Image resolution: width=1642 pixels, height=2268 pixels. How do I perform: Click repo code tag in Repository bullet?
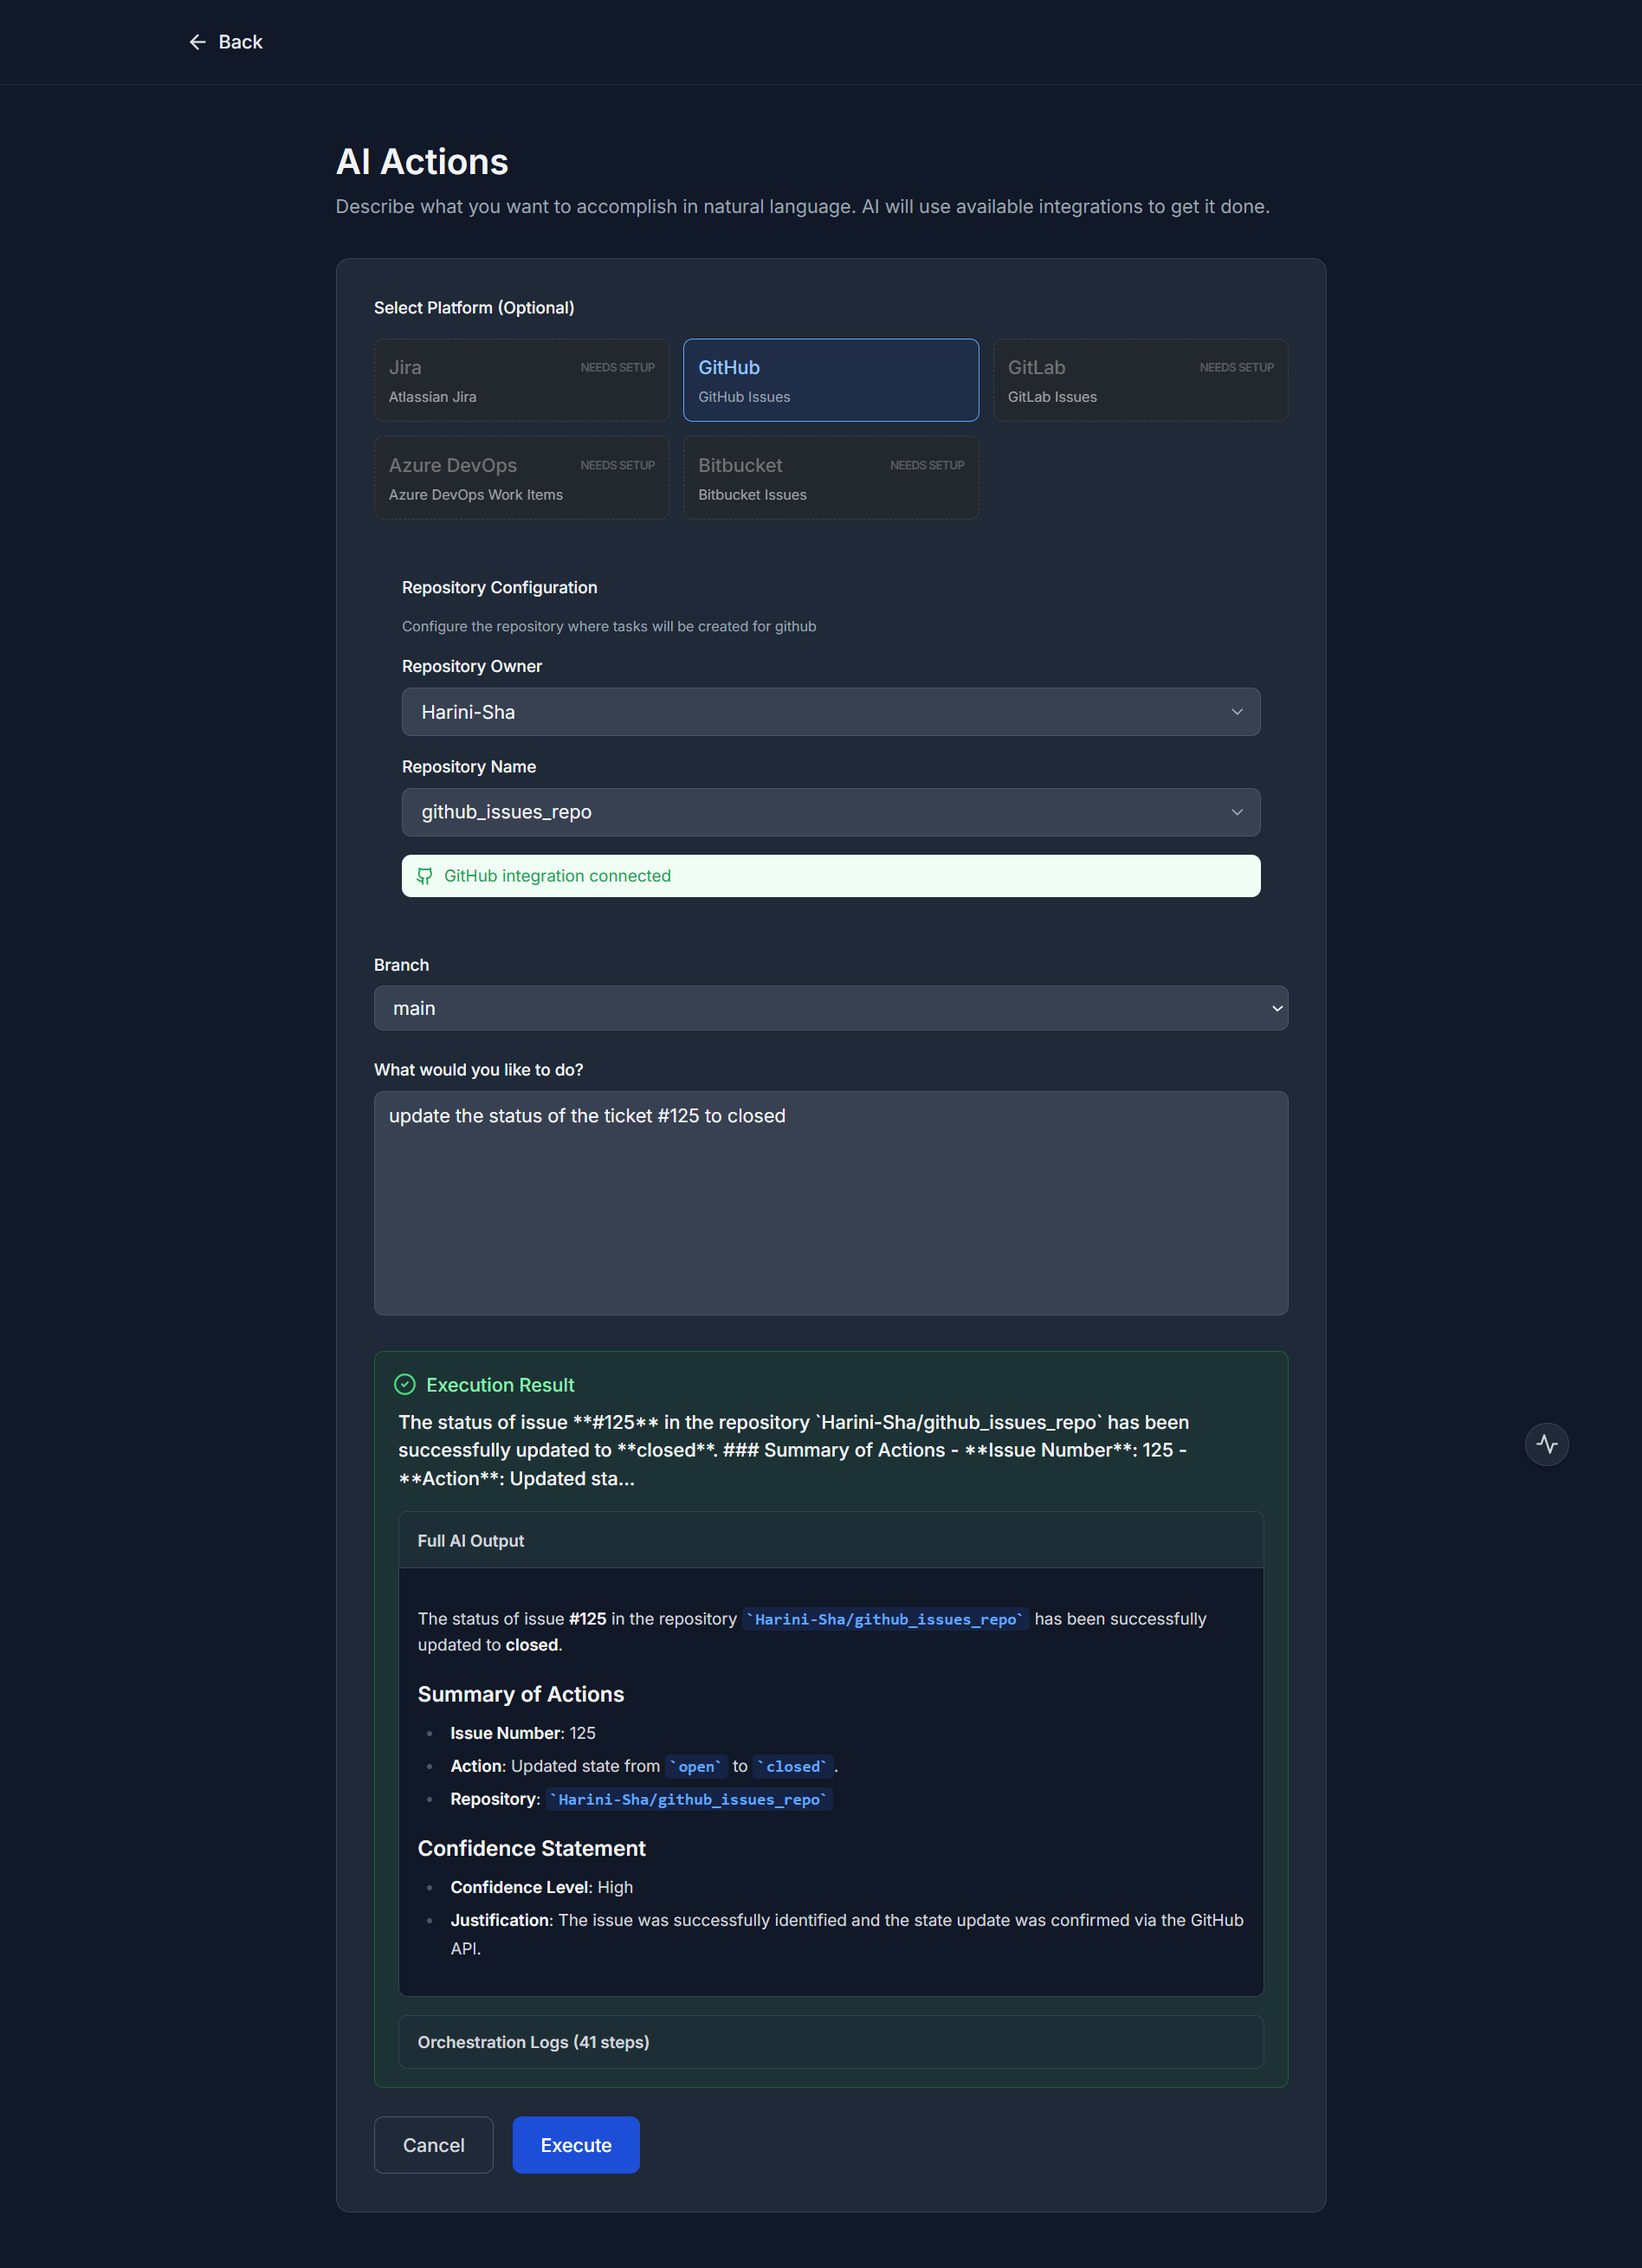(689, 1799)
